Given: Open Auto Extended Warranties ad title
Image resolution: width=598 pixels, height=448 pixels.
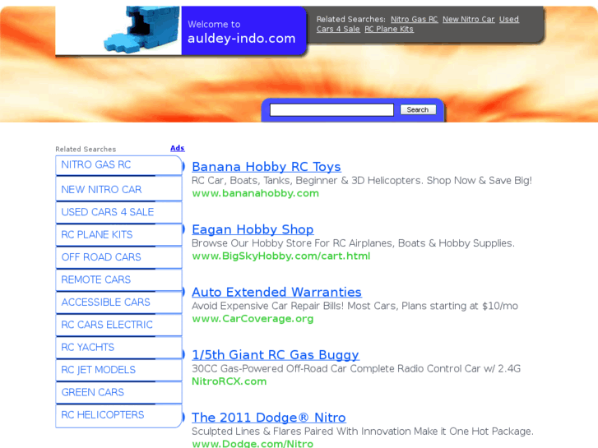Looking at the screenshot, I should point(276,292).
